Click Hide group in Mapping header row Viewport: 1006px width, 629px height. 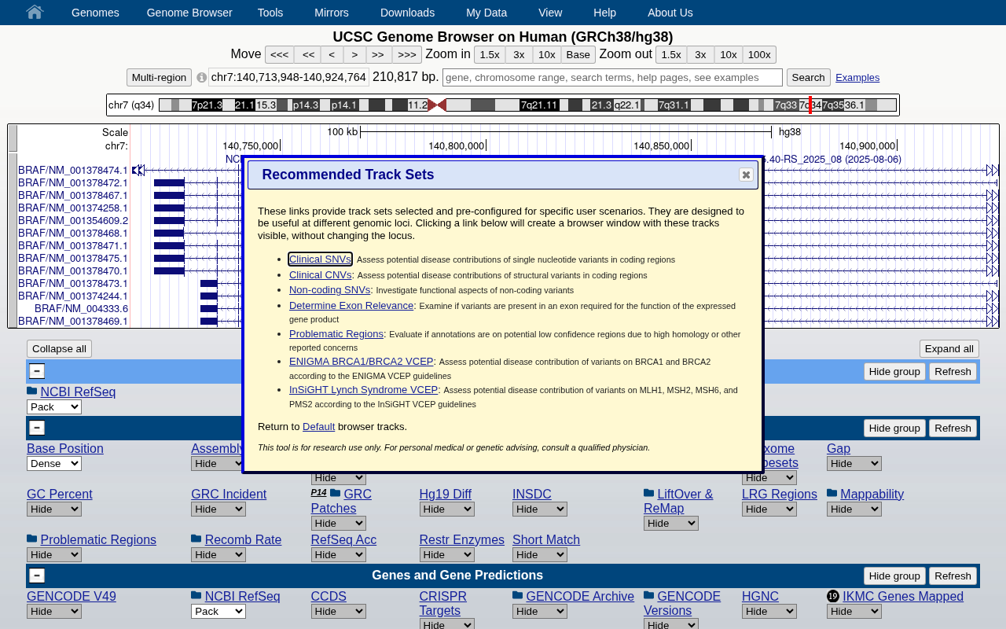[x=894, y=428]
